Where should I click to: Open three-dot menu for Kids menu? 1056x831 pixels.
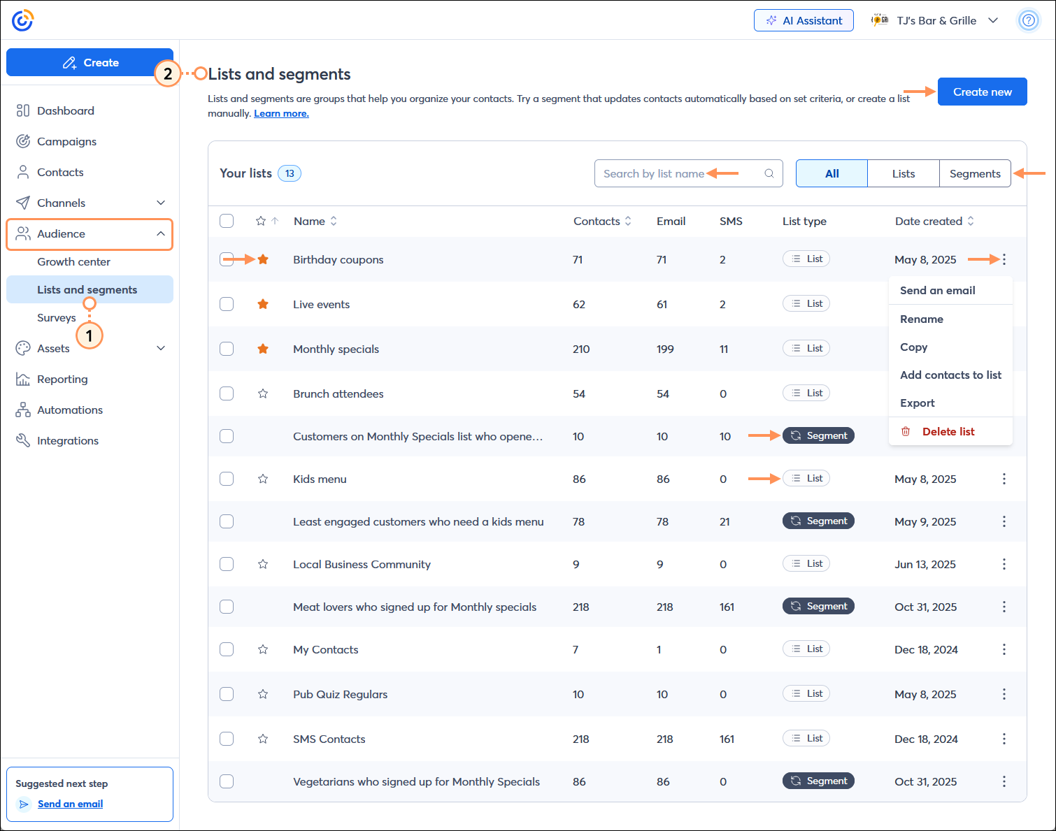click(x=1004, y=479)
